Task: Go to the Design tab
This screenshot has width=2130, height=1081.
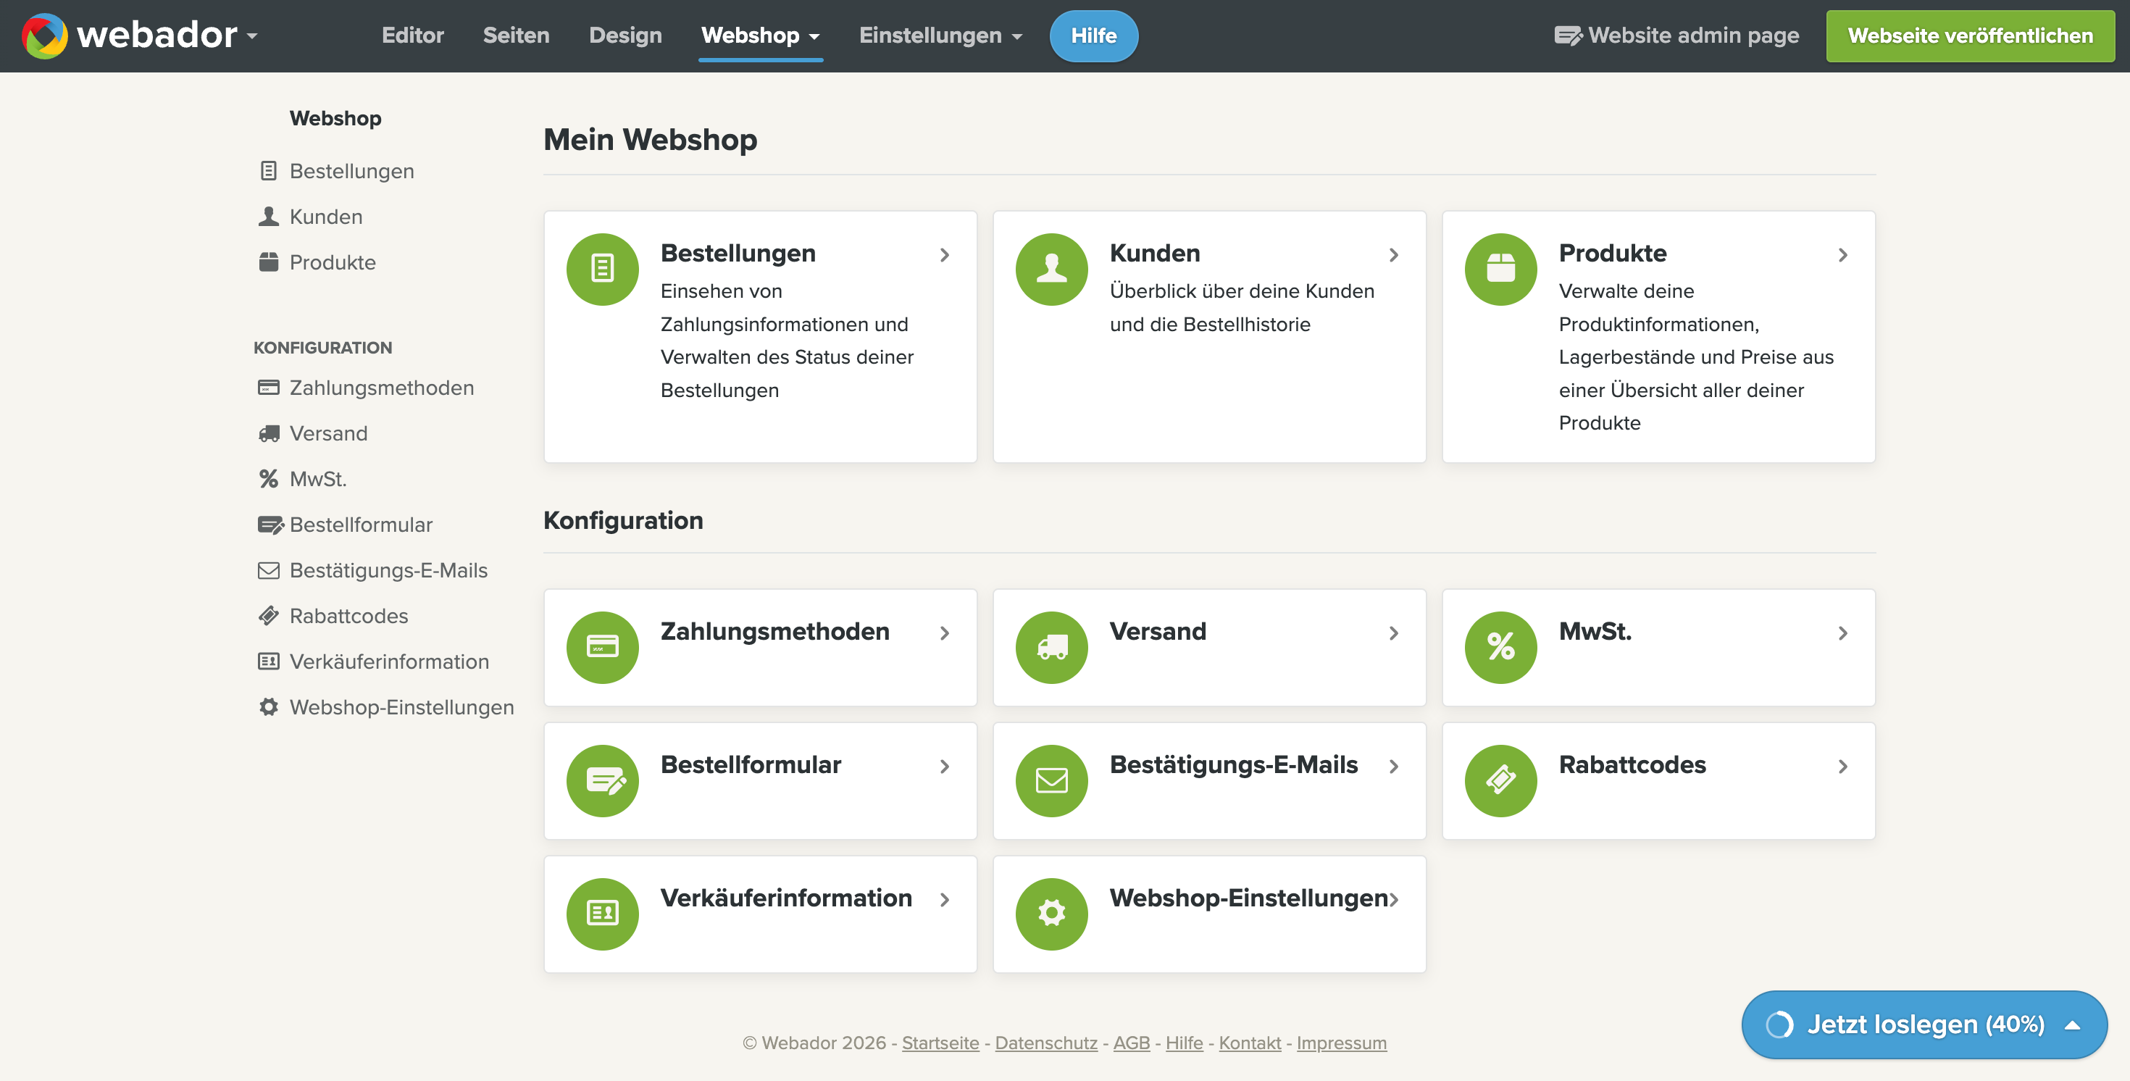Action: (x=625, y=36)
